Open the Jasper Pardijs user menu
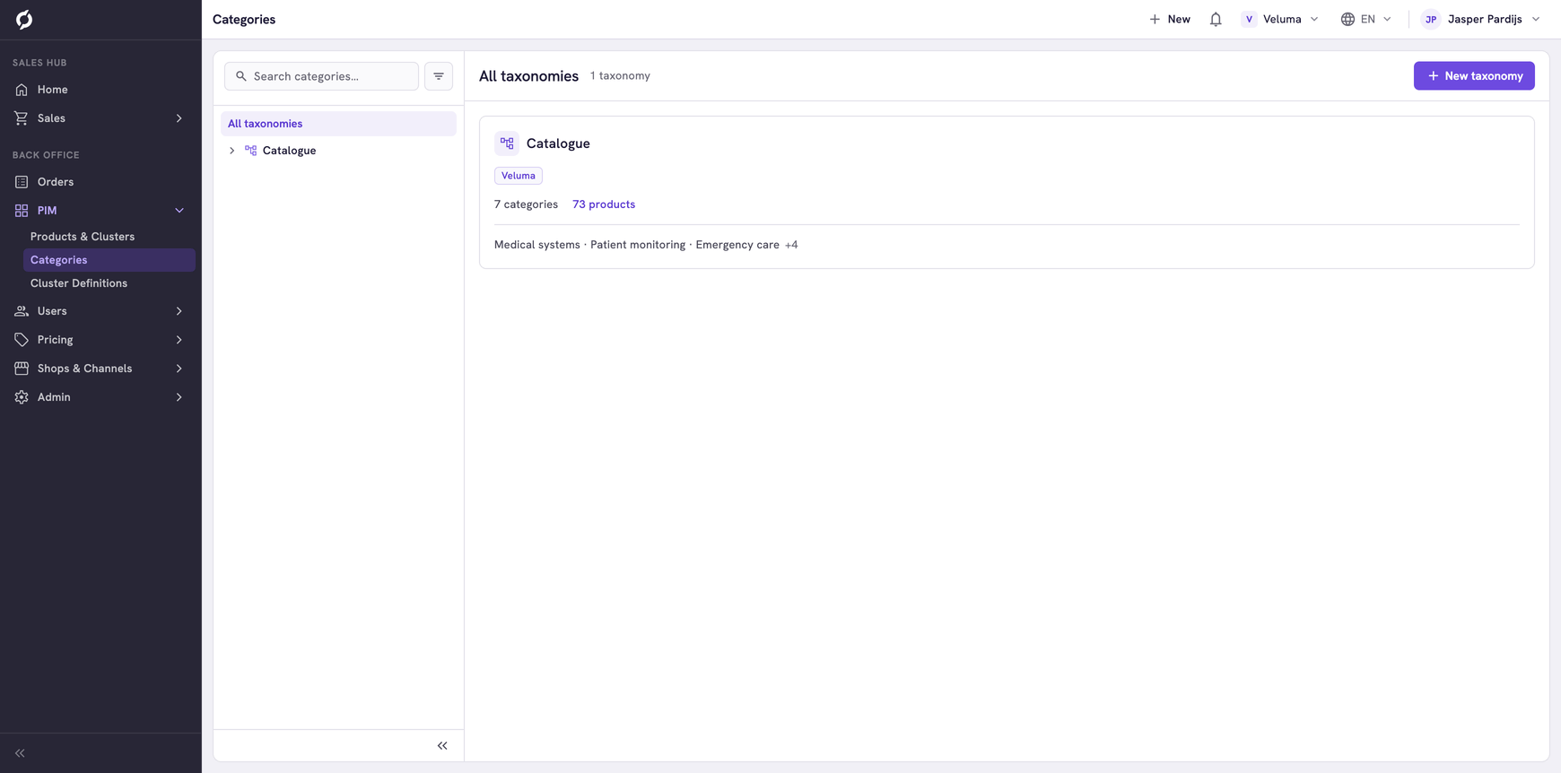Screen dimensions: 1561x773 point(1481,19)
